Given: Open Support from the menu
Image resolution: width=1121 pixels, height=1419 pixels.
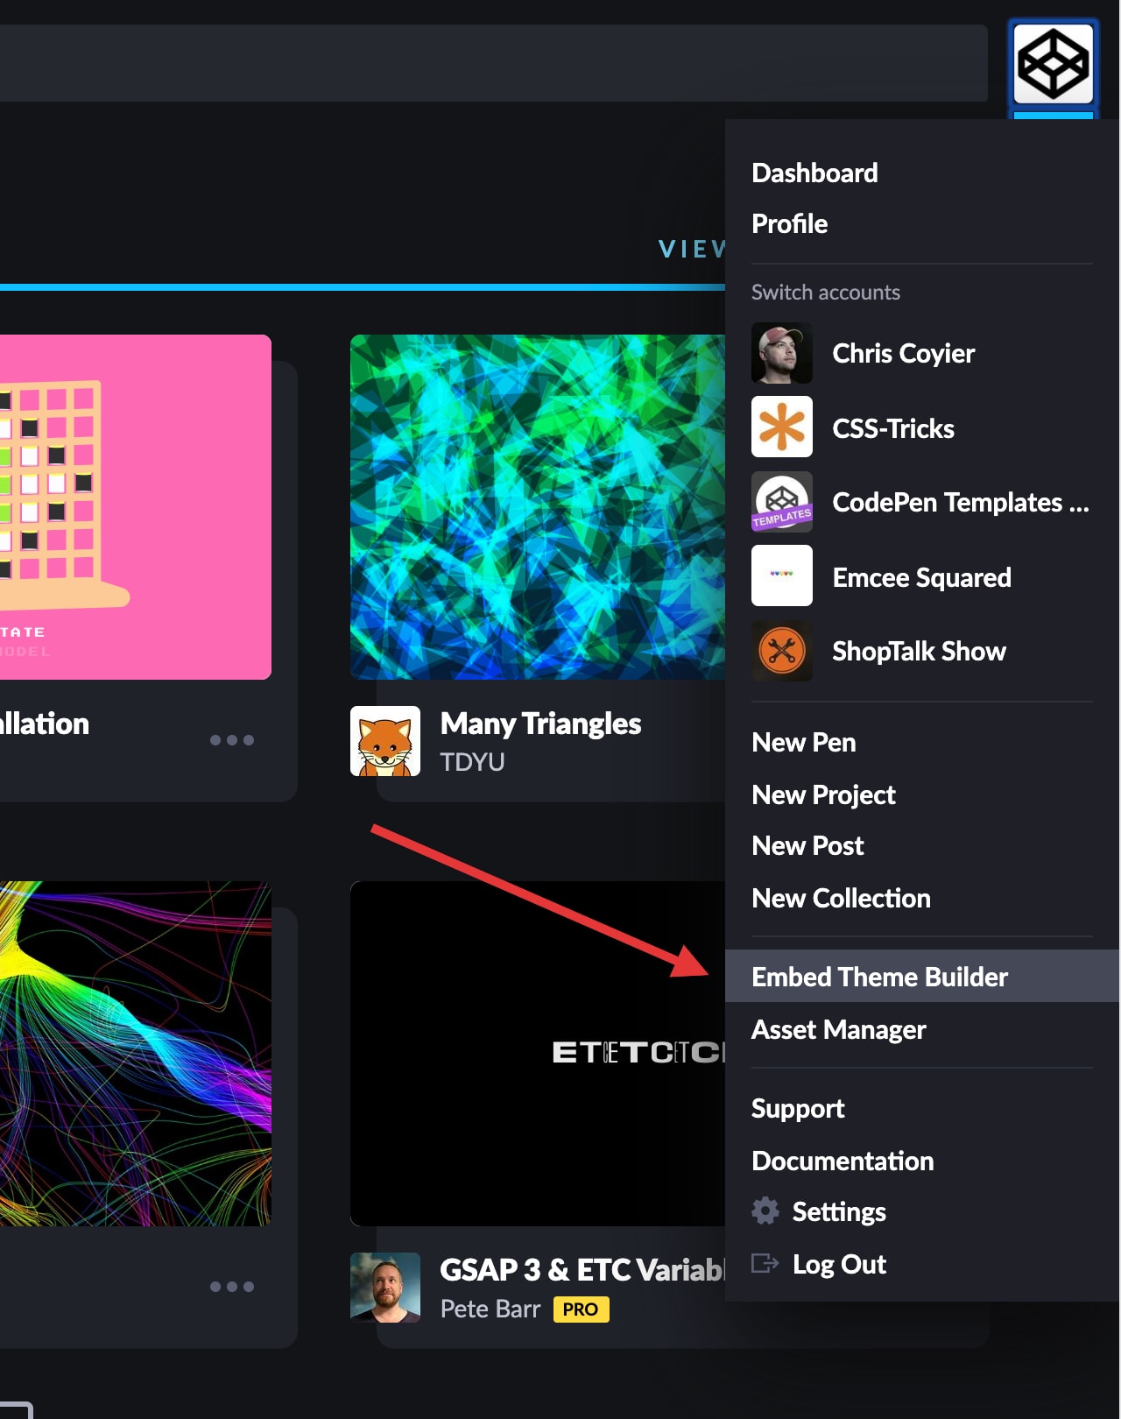Looking at the screenshot, I should pyautogui.click(x=798, y=1108).
